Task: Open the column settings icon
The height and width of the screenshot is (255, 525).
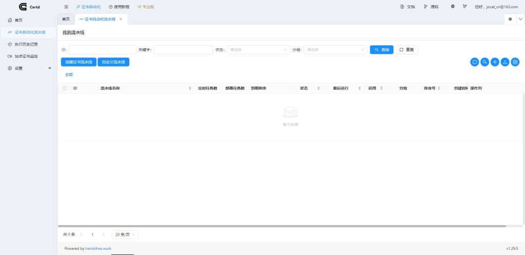Action: (515, 62)
